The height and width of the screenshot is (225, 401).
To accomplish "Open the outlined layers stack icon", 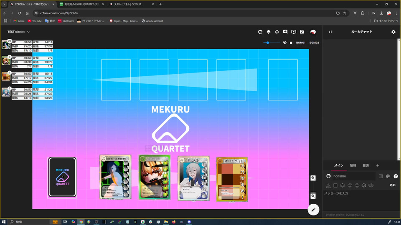I will pyautogui.click(x=277, y=32).
